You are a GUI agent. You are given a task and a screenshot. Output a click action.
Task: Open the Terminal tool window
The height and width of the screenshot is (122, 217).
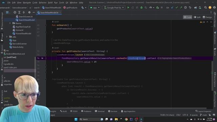[100, 111]
